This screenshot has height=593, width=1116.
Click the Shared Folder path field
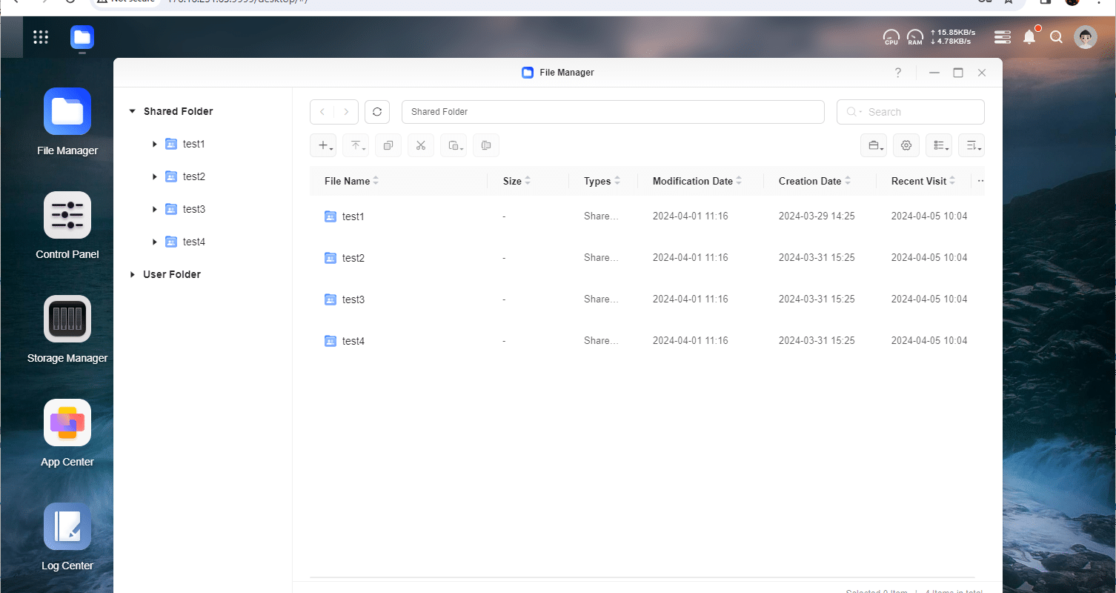613,112
